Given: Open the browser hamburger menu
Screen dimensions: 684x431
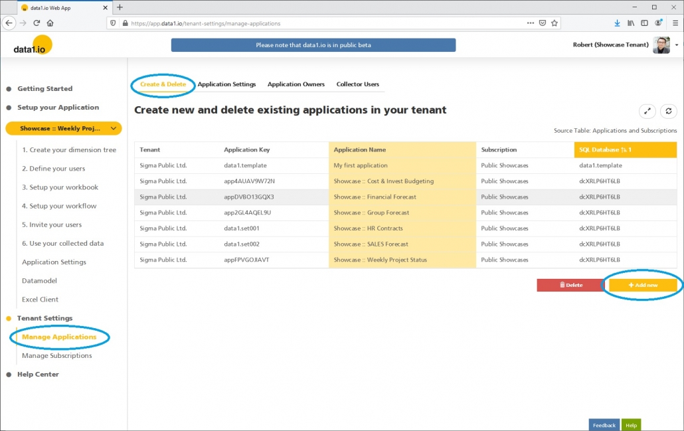Looking at the screenshot, I should point(675,23).
